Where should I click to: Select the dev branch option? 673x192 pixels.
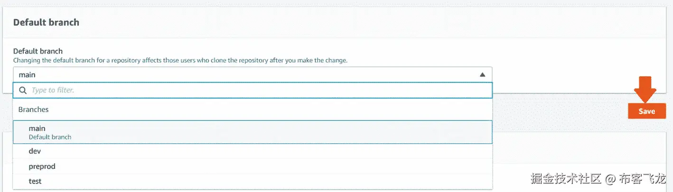click(35, 151)
